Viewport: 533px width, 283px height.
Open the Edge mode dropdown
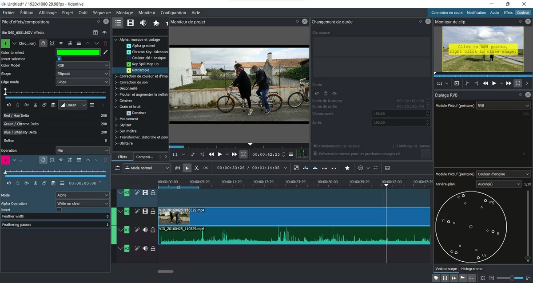click(83, 82)
